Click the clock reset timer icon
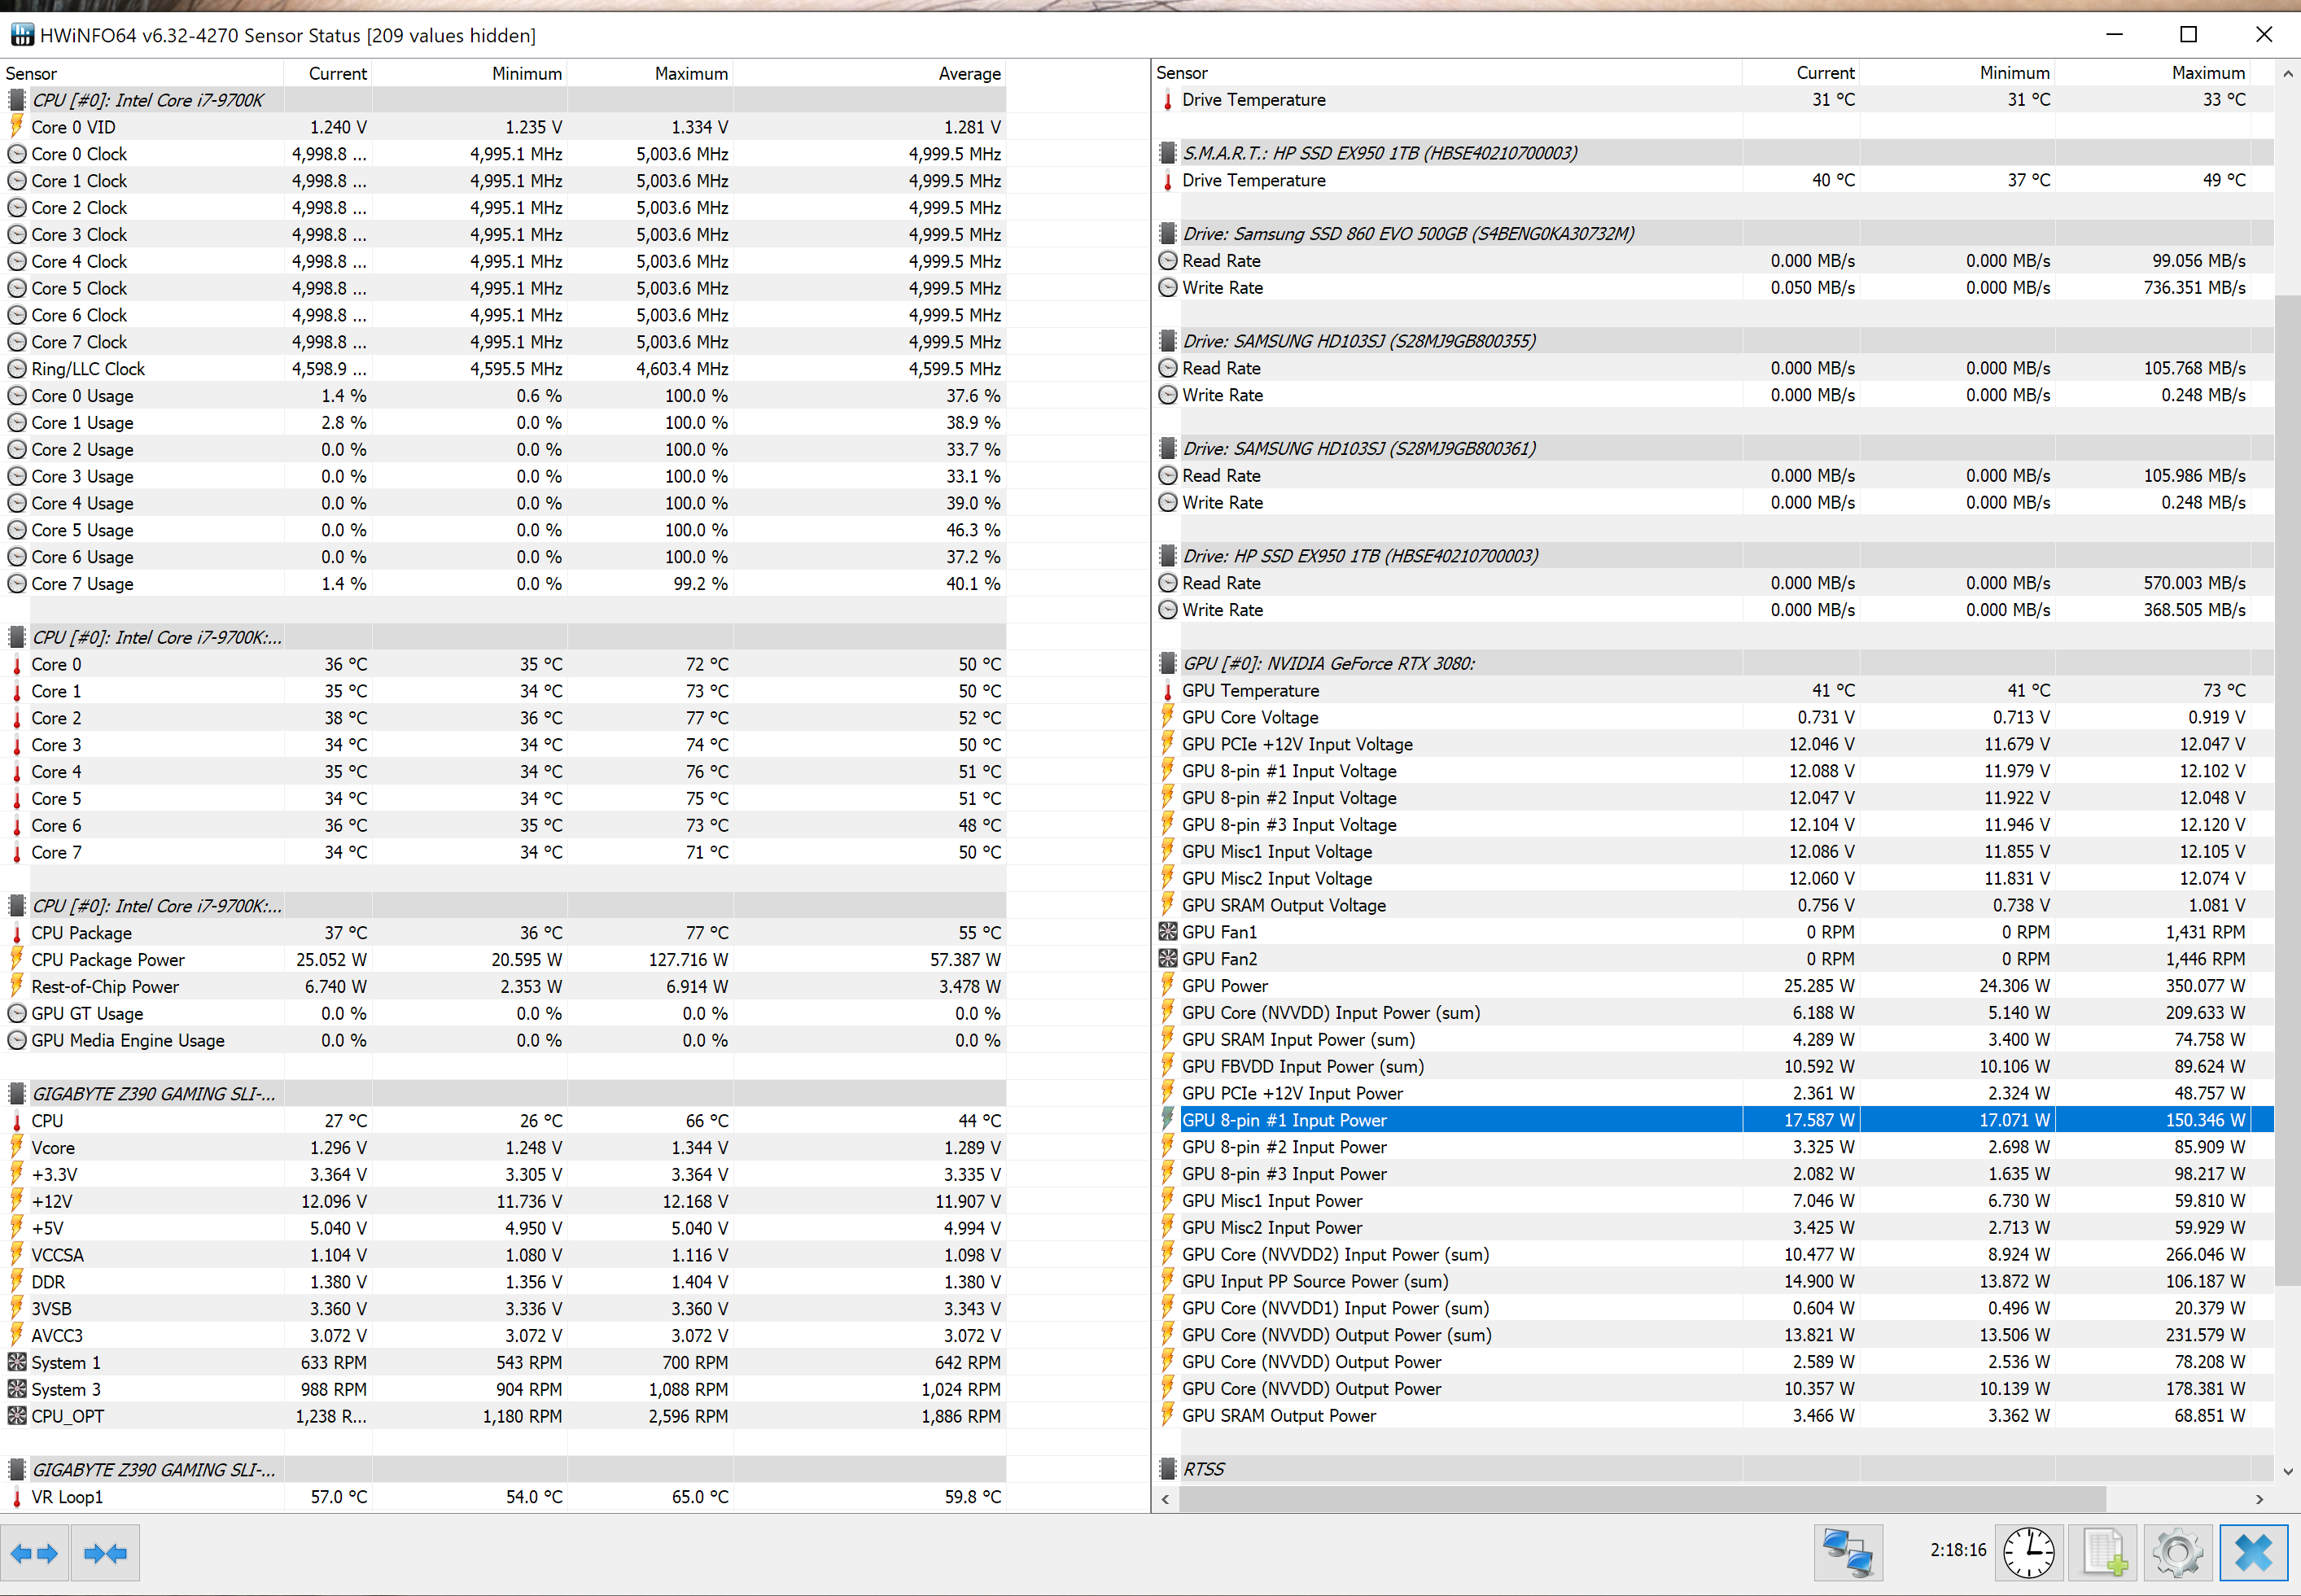 [x=2028, y=1553]
